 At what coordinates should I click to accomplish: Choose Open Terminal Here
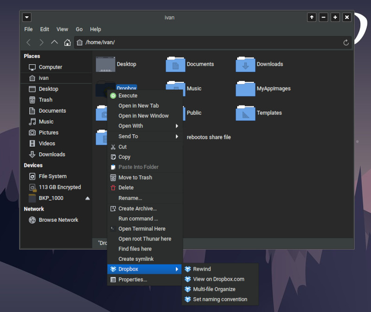point(145,229)
